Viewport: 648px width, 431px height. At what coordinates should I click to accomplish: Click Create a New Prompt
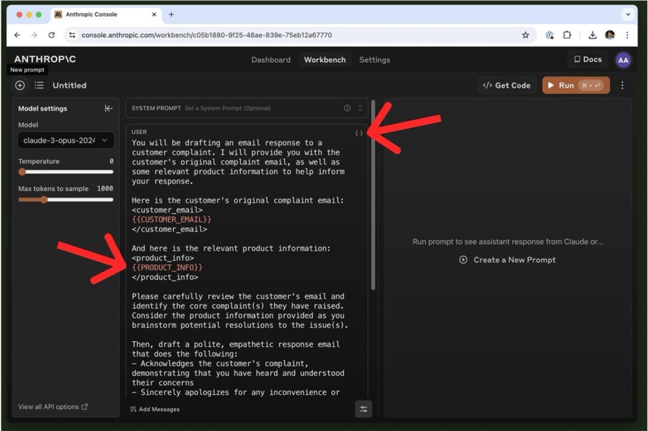pyautogui.click(x=507, y=260)
